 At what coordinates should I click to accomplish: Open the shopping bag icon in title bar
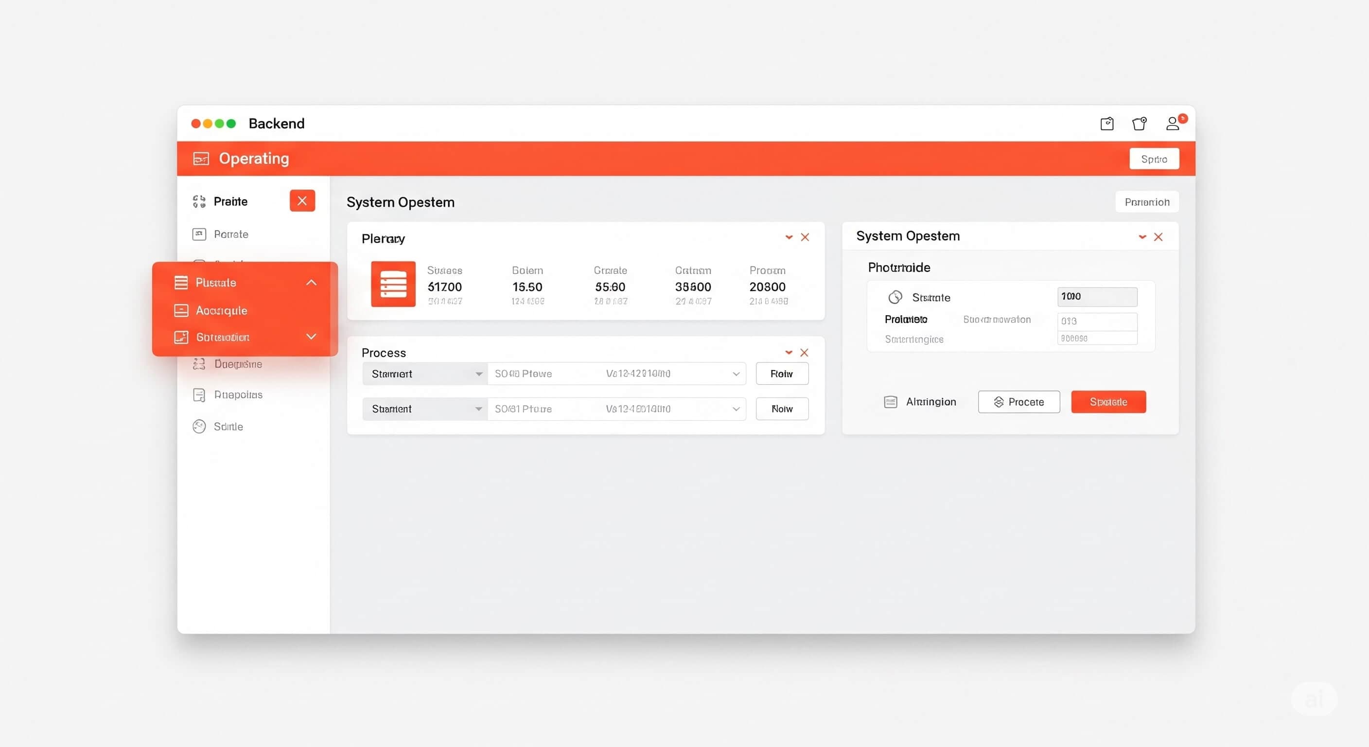tap(1139, 124)
